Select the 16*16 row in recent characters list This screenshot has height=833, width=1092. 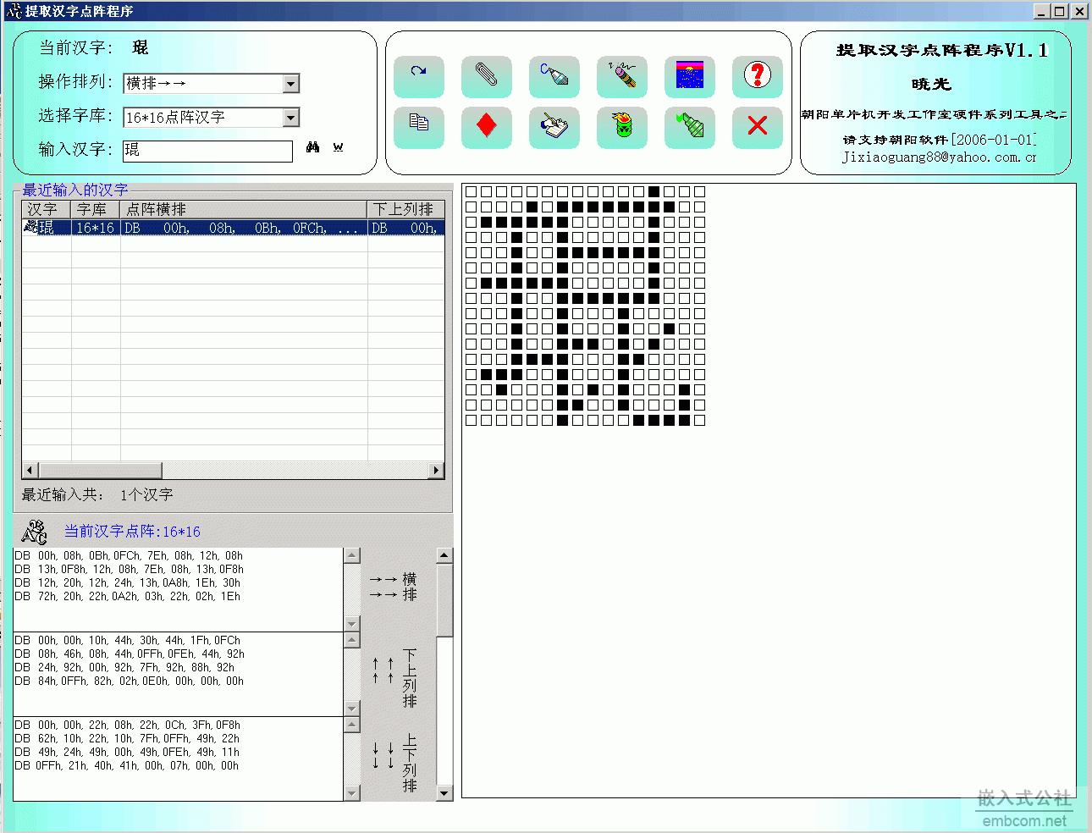click(x=233, y=228)
